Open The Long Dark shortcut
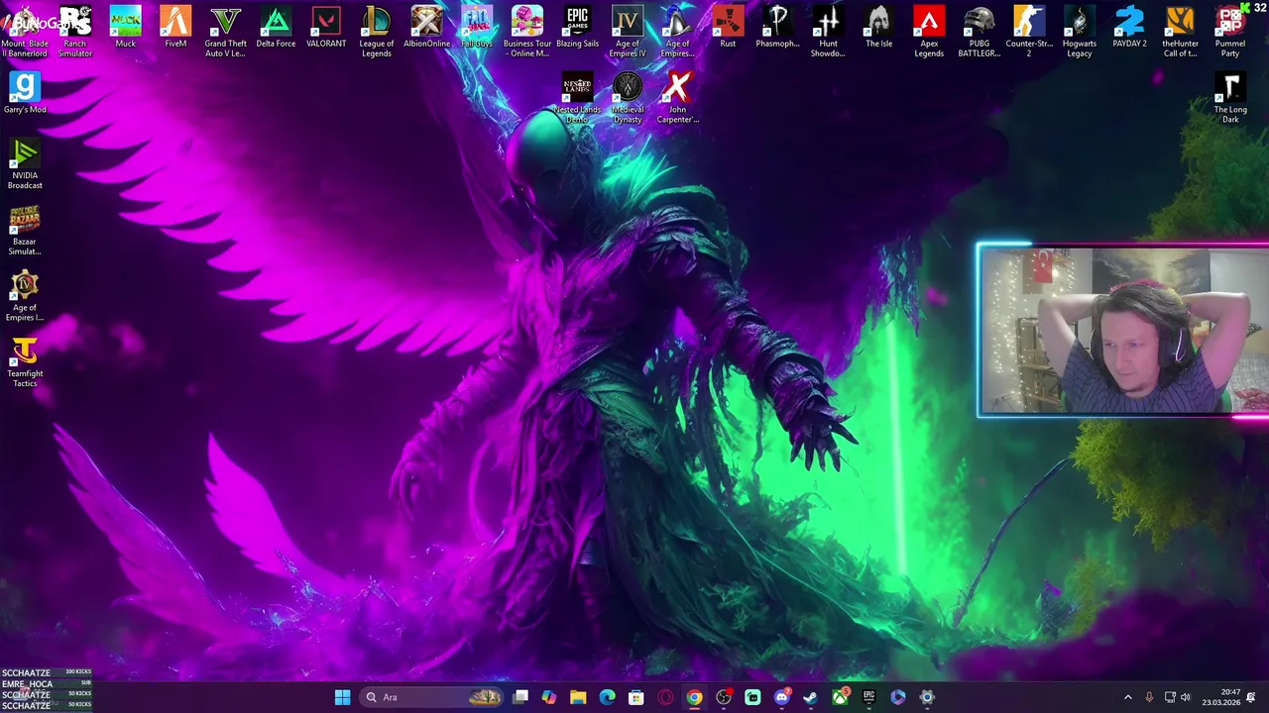The height and width of the screenshot is (713, 1269). click(x=1230, y=98)
